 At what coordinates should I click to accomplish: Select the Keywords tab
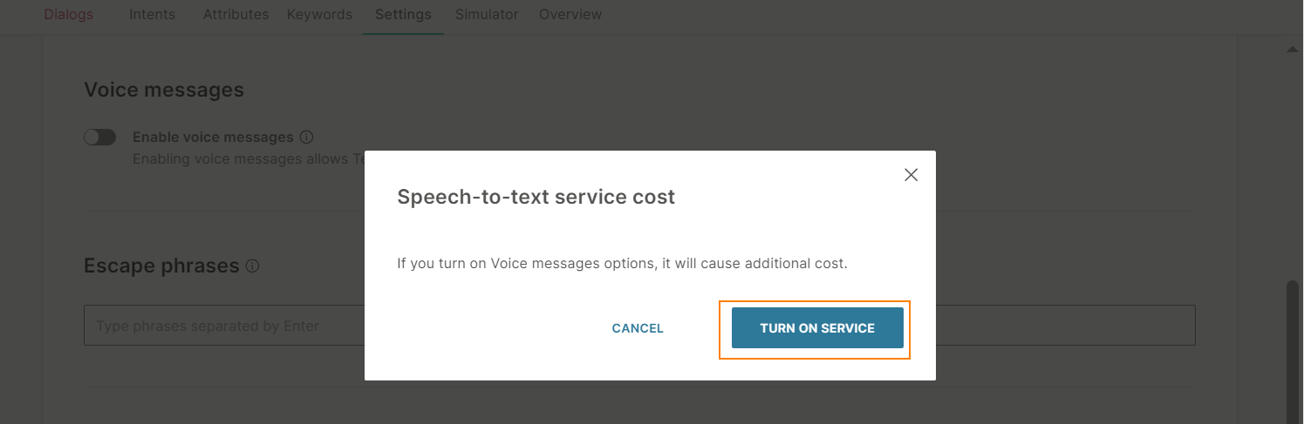pos(319,15)
